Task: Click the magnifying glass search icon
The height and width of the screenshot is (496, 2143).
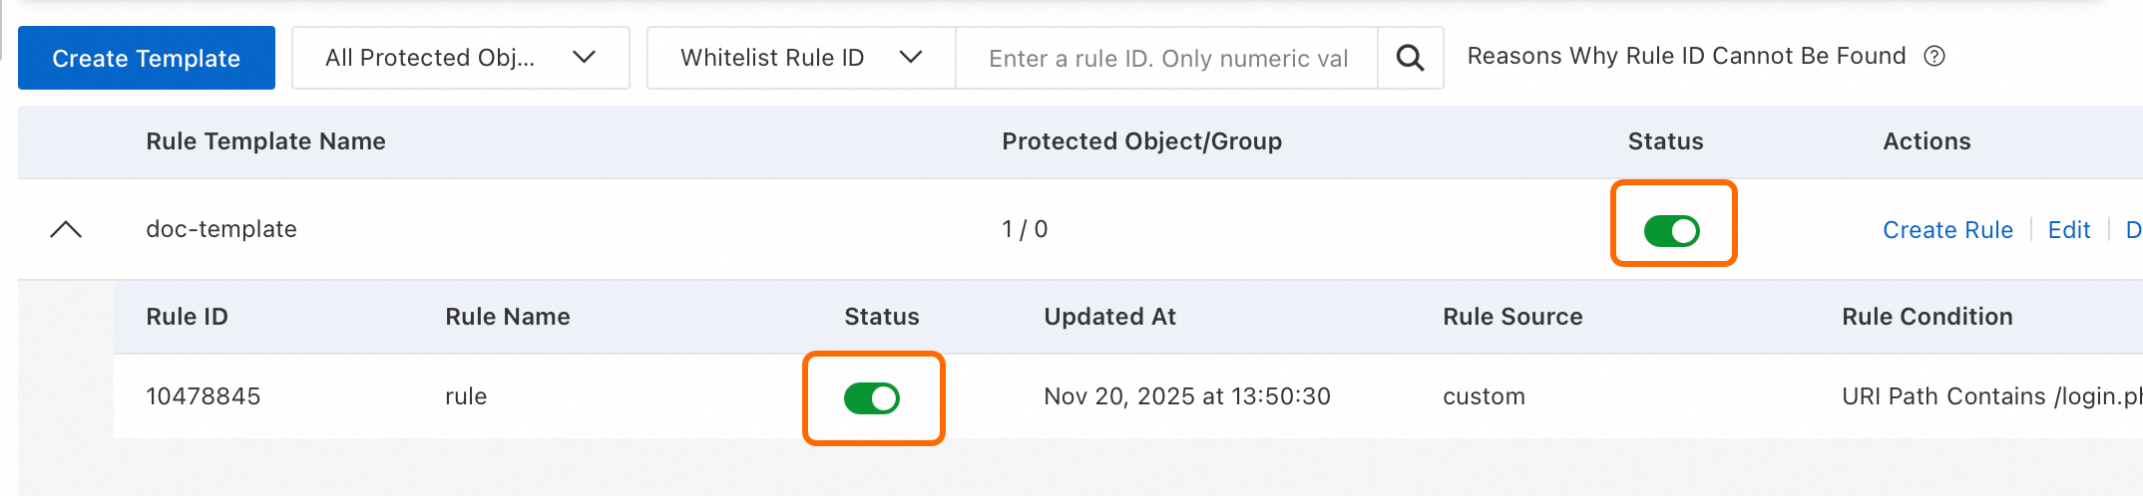Action: point(1410,58)
